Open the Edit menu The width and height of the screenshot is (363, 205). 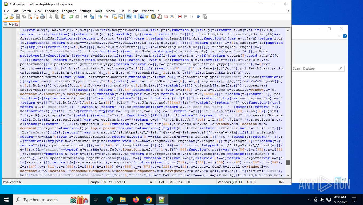15,11
